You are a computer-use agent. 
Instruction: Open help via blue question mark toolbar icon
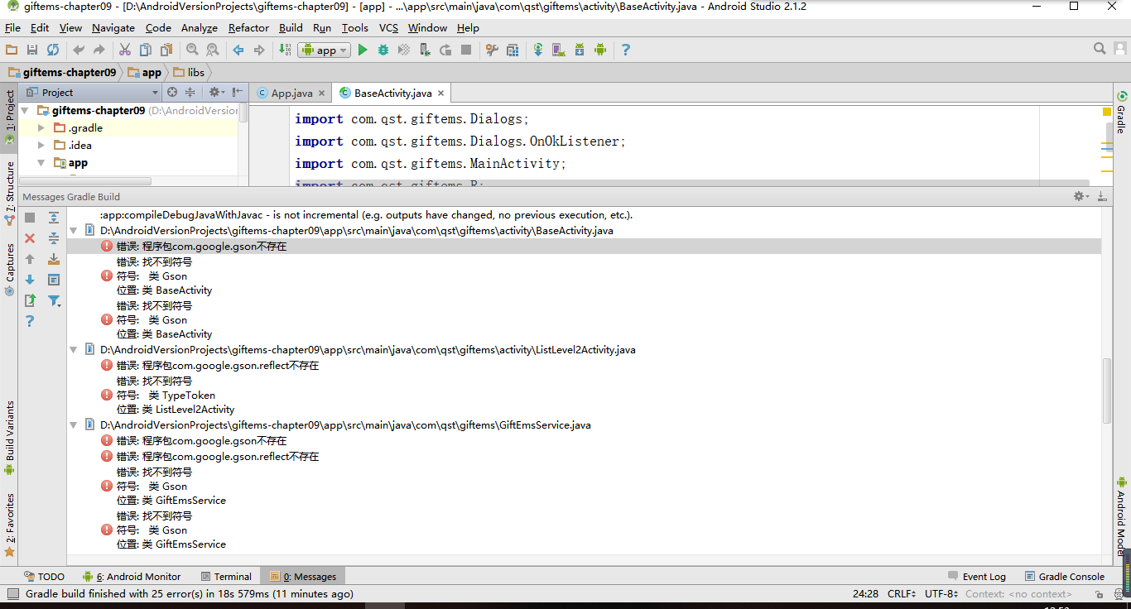click(625, 50)
